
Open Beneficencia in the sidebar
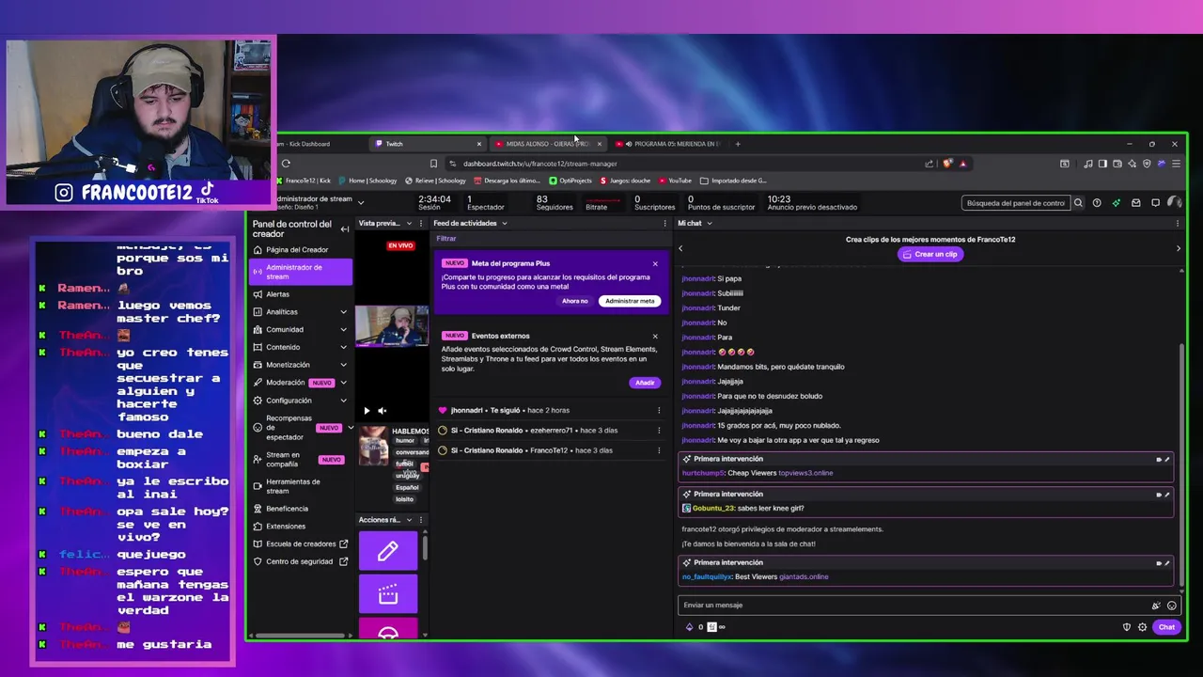(287, 509)
